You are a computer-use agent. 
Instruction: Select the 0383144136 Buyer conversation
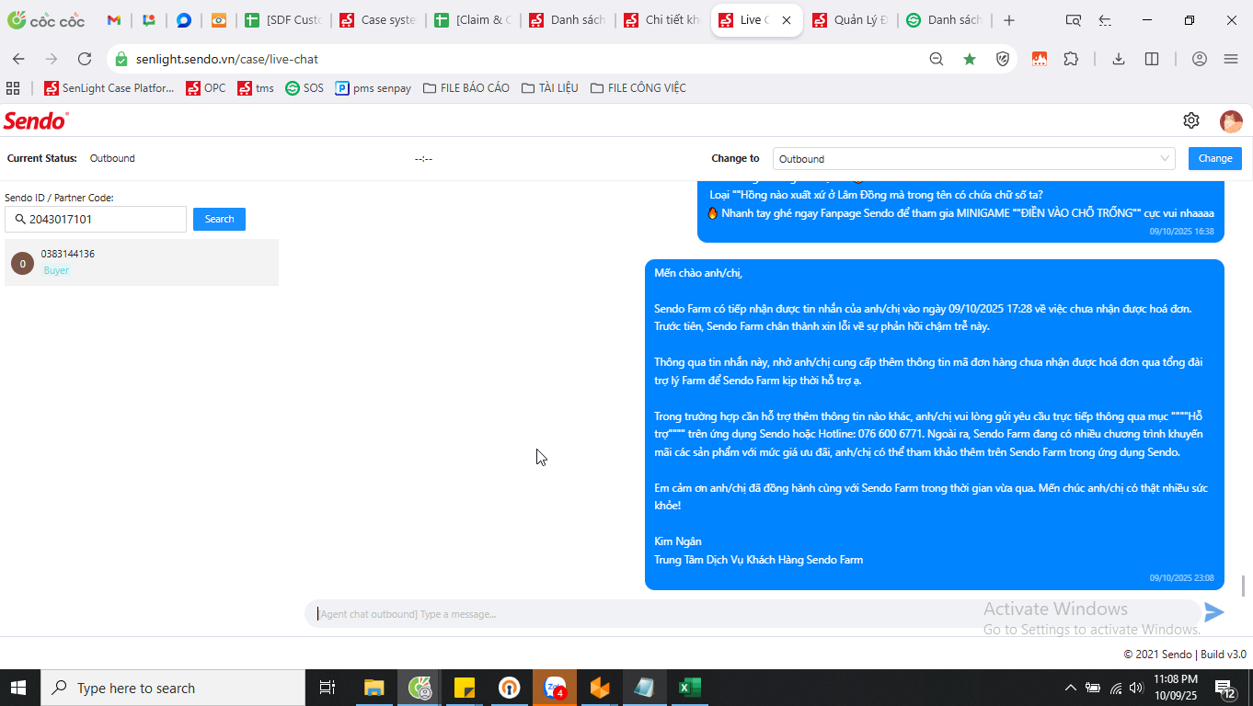click(142, 262)
